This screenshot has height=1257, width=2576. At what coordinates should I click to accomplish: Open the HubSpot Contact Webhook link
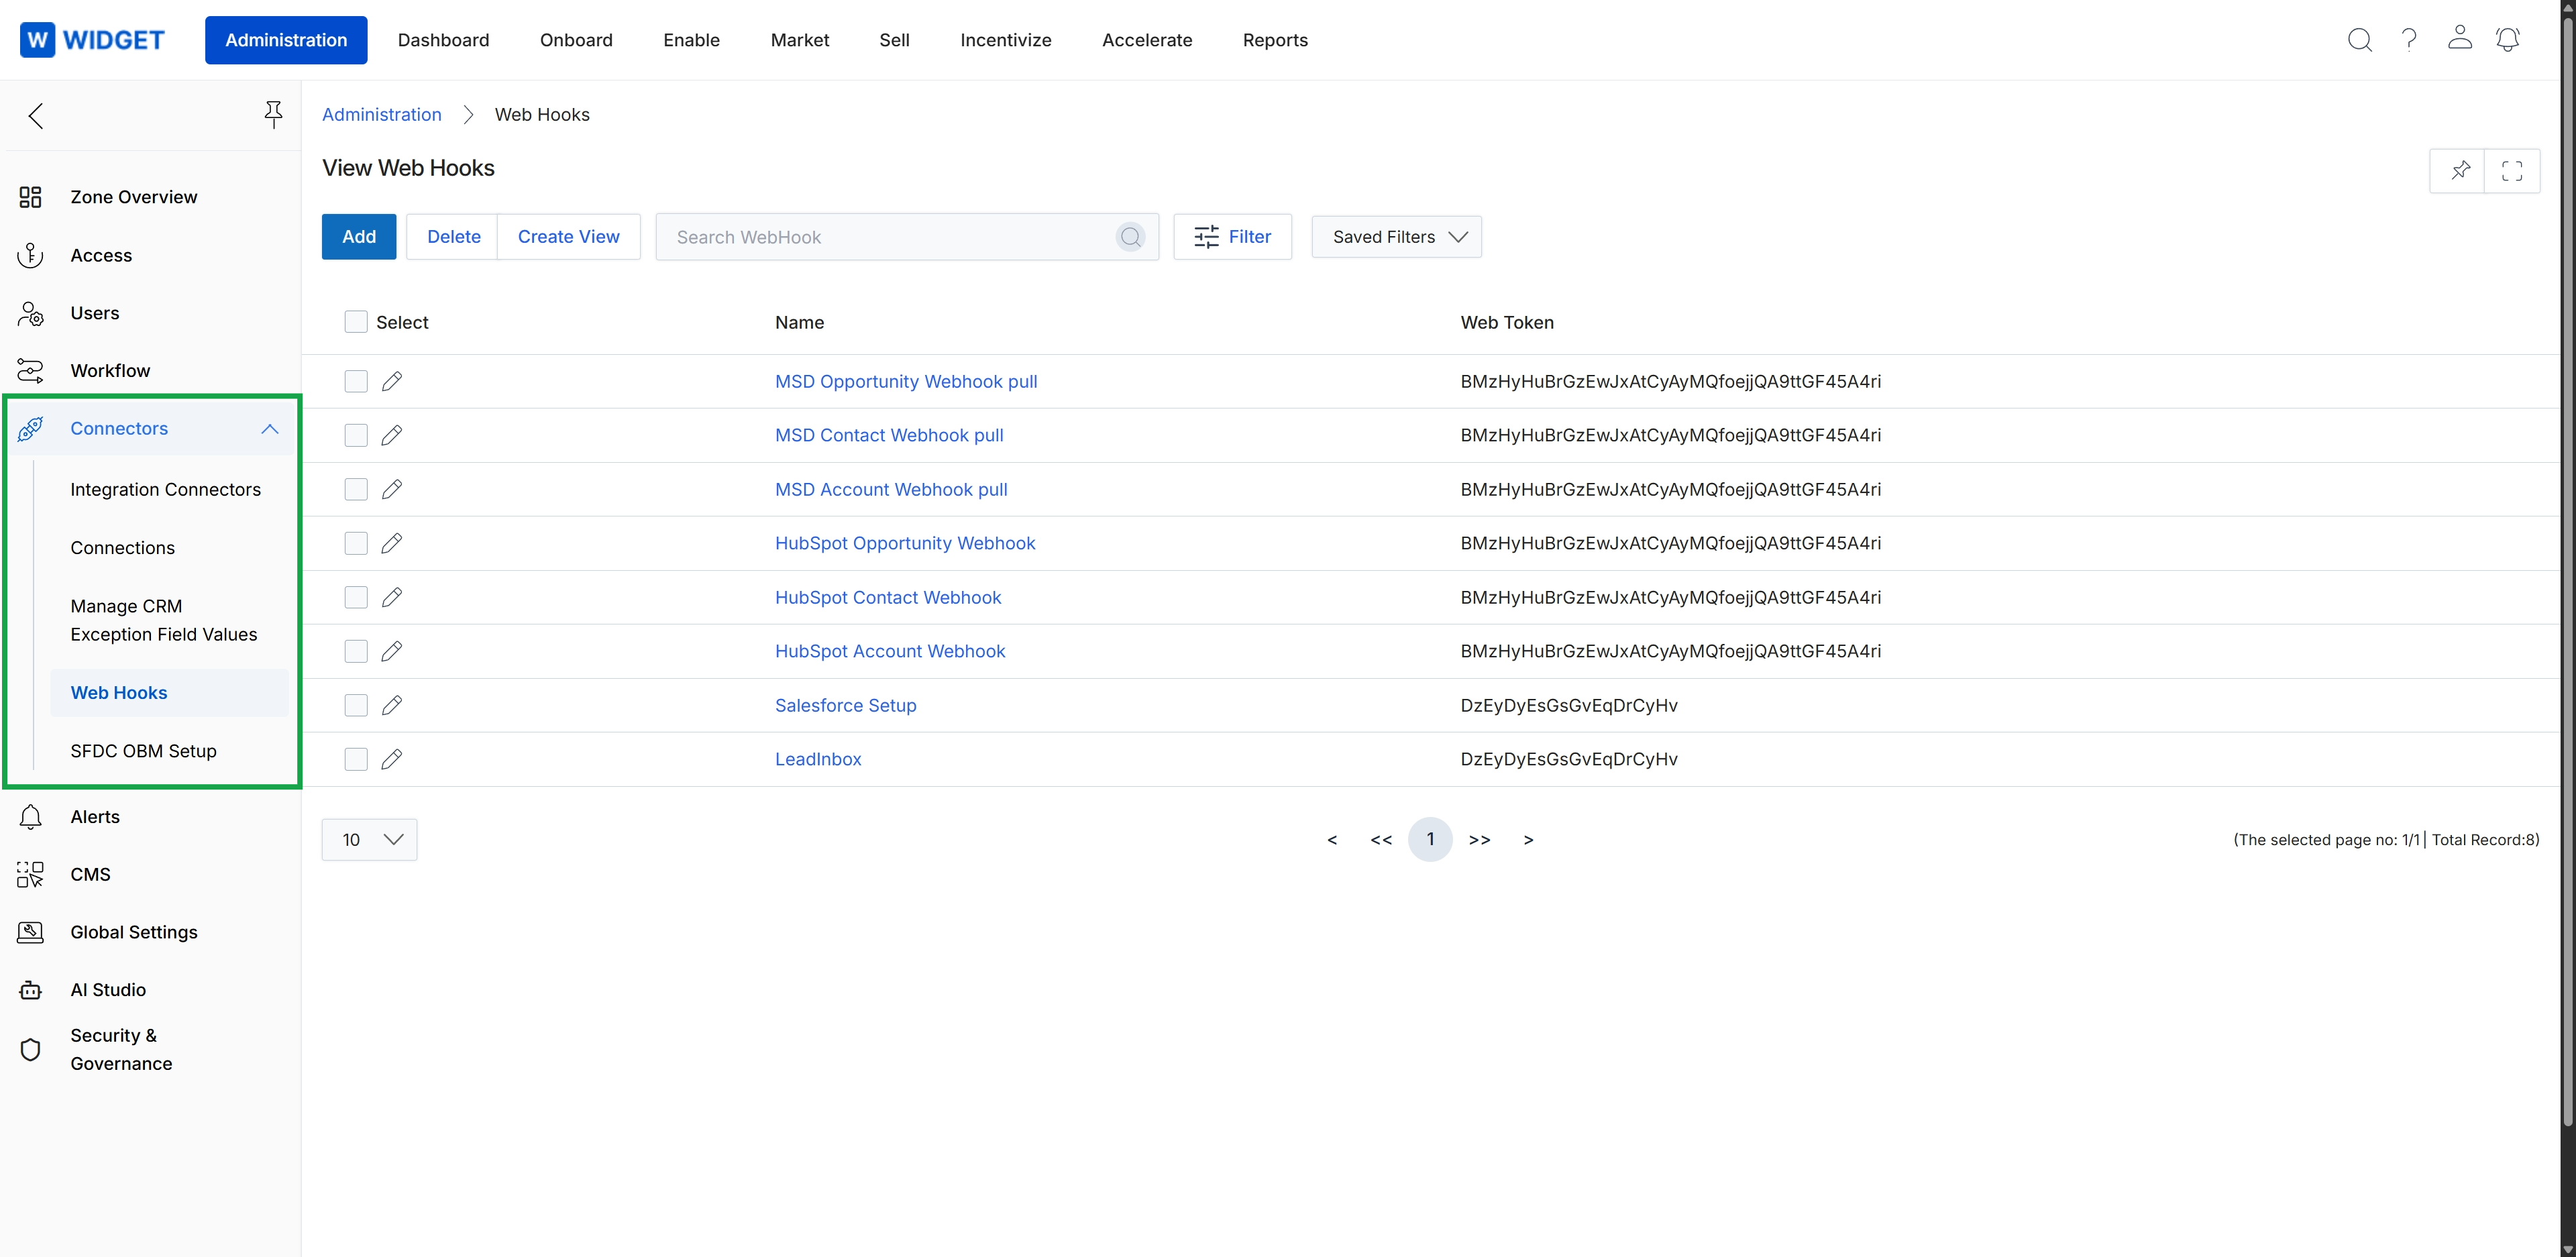888,597
